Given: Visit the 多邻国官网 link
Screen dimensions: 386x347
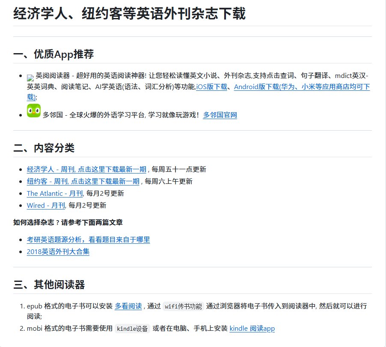Looking at the screenshot, I should [220, 115].
